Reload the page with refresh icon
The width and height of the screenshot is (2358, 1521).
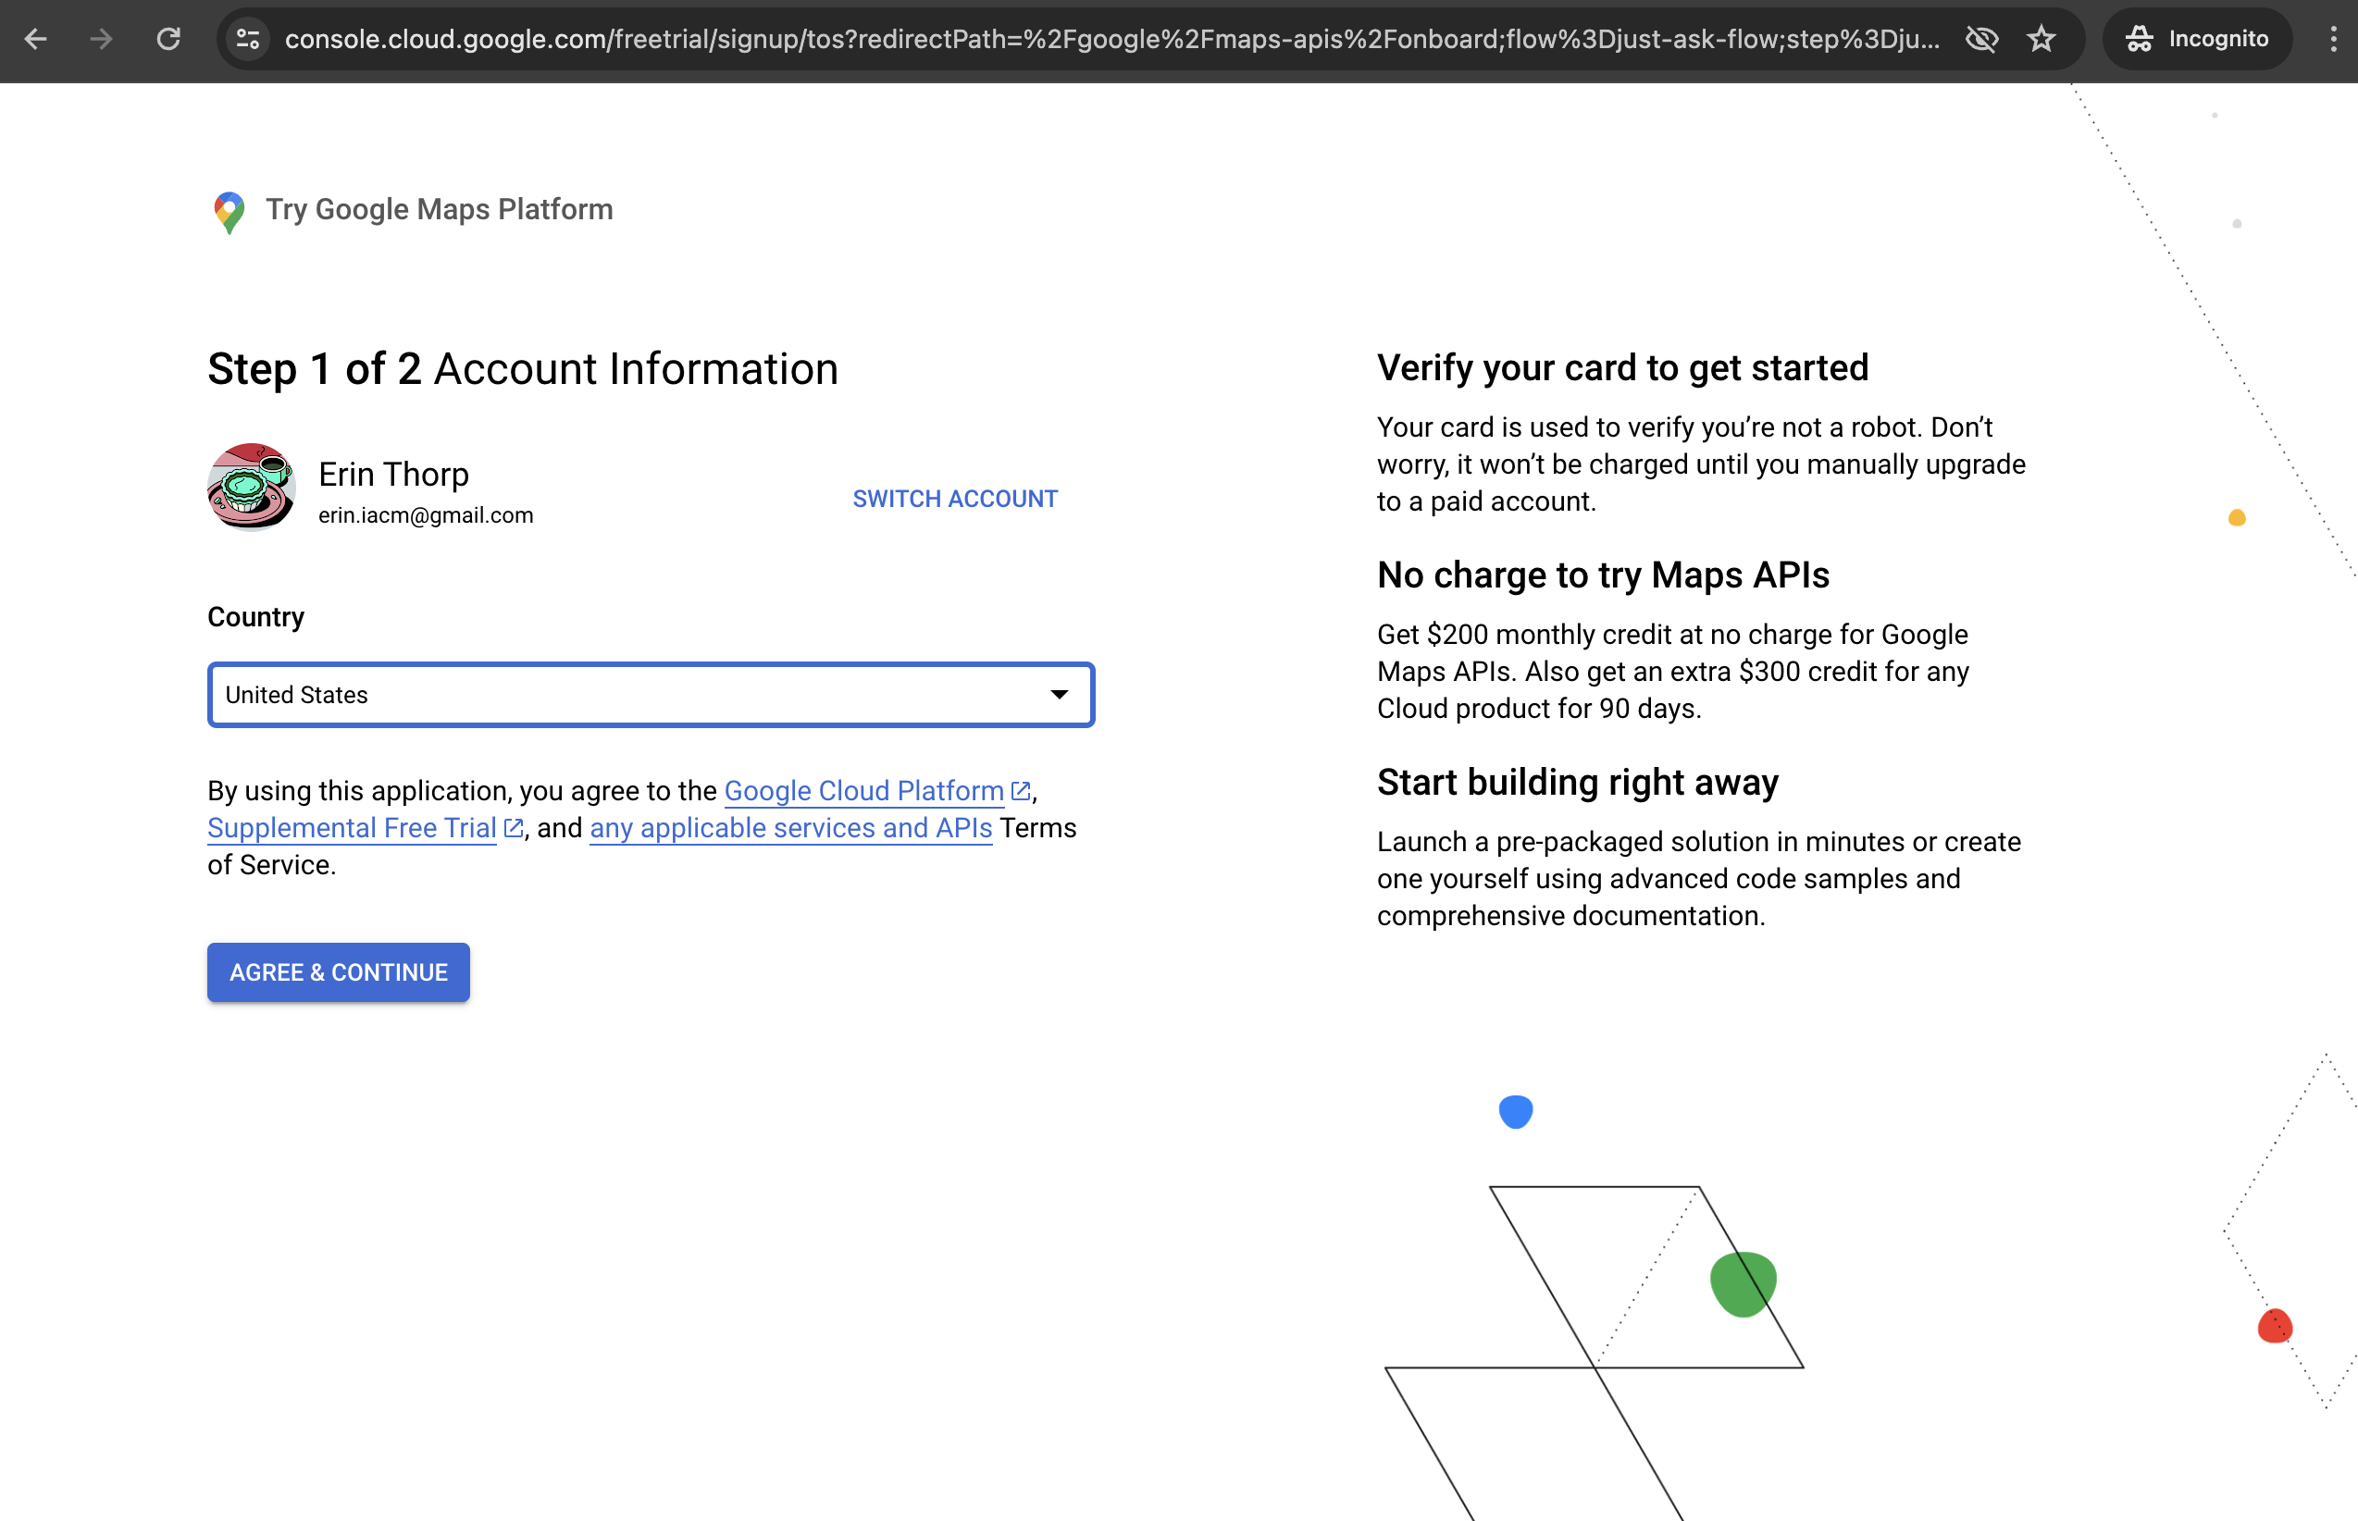169,40
